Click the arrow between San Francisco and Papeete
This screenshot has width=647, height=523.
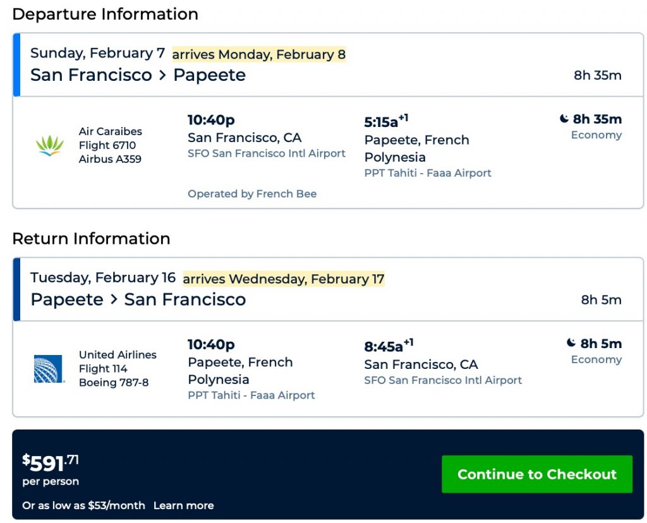(x=162, y=75)
